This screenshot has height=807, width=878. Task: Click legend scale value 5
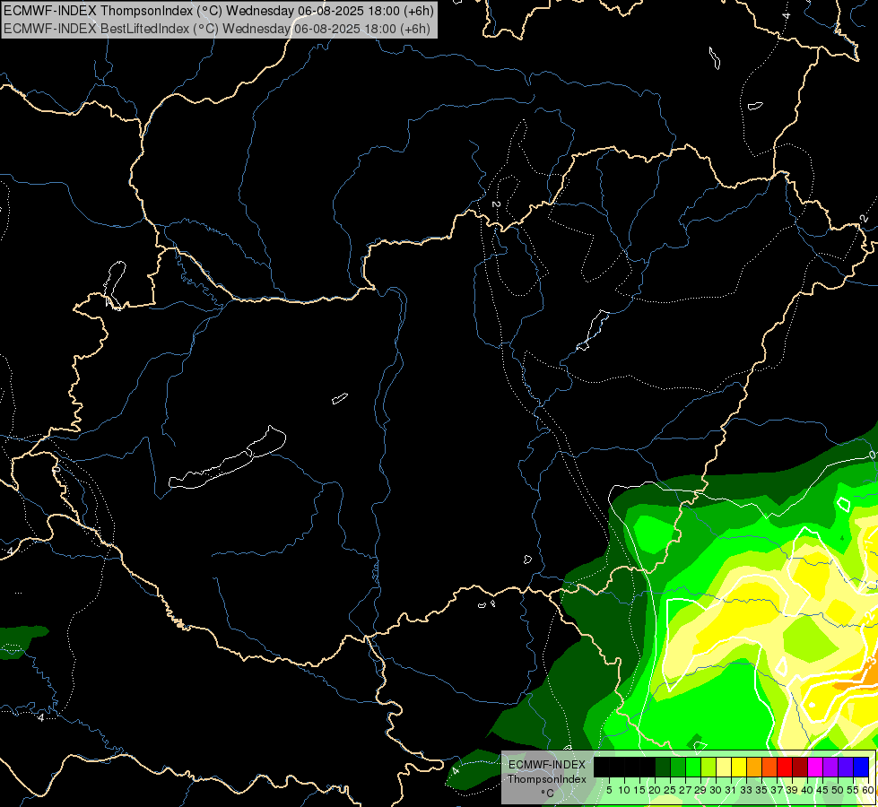(609, 790)
